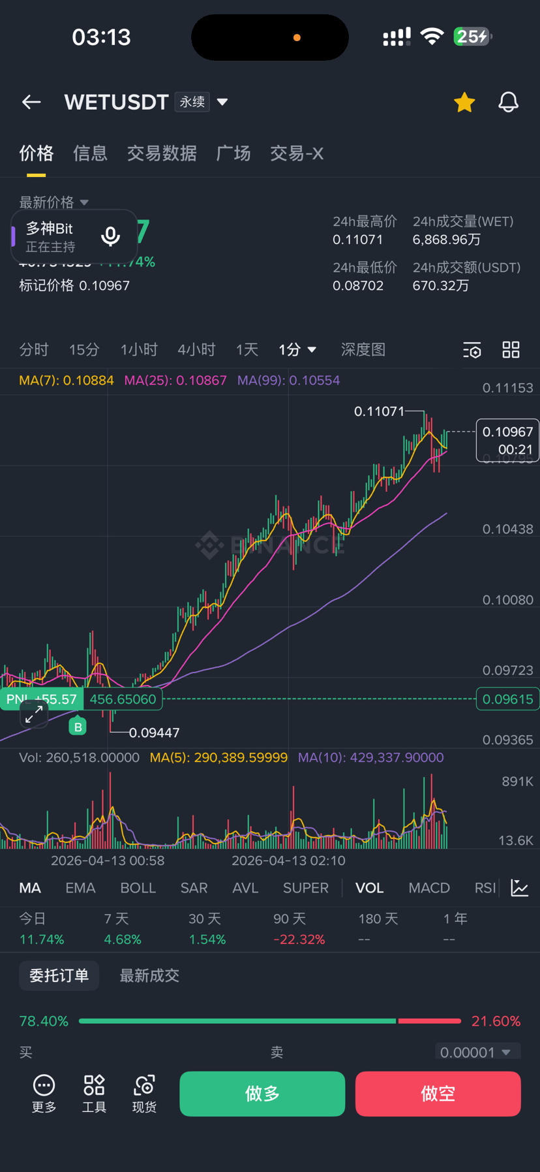Open the 交易-X tab
This screenshot has width=540, height=1172.
tap(297, 153)
